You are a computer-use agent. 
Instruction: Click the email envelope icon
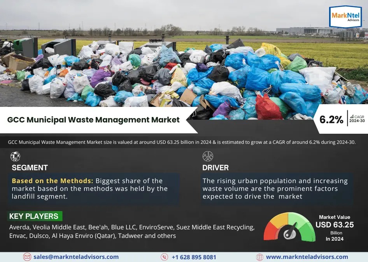click(x=27, y=257)
